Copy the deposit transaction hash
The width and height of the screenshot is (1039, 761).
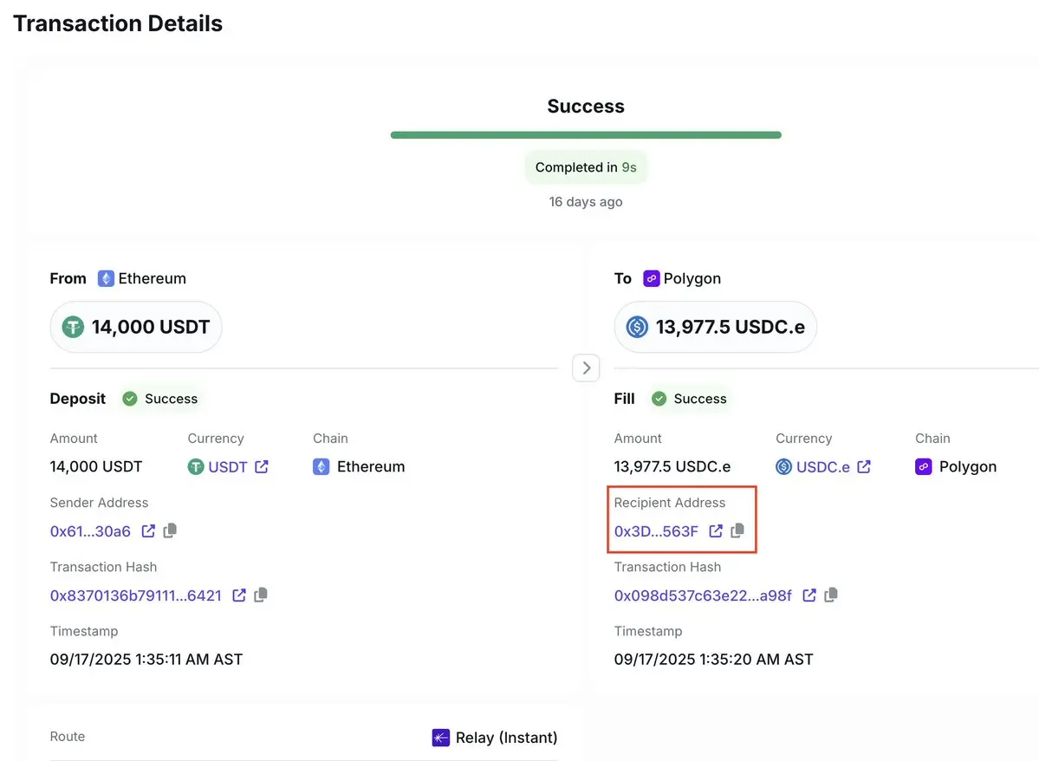click(261, 595)
